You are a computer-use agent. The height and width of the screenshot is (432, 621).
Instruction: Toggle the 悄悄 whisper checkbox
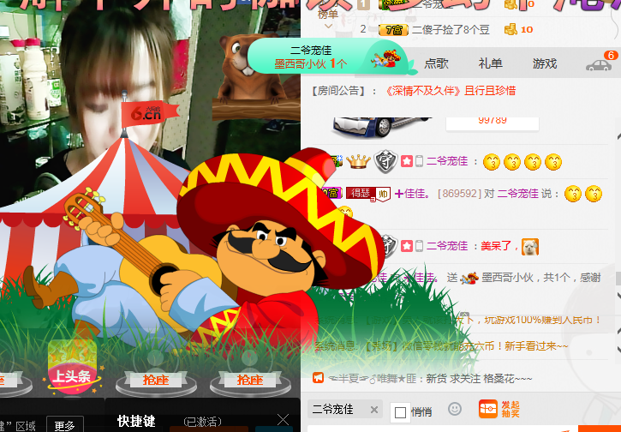click(x=400, y=412)
